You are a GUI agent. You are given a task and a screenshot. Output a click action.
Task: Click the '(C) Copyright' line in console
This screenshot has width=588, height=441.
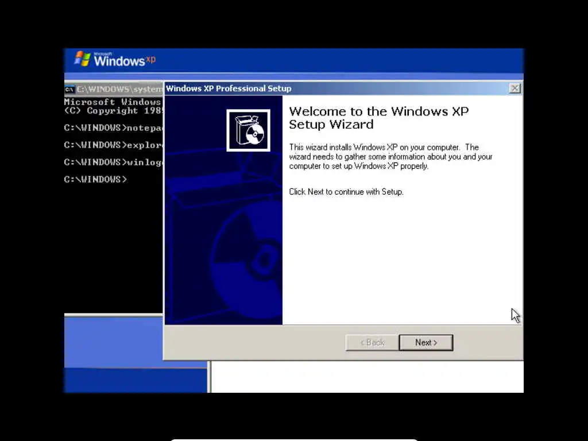113,111
